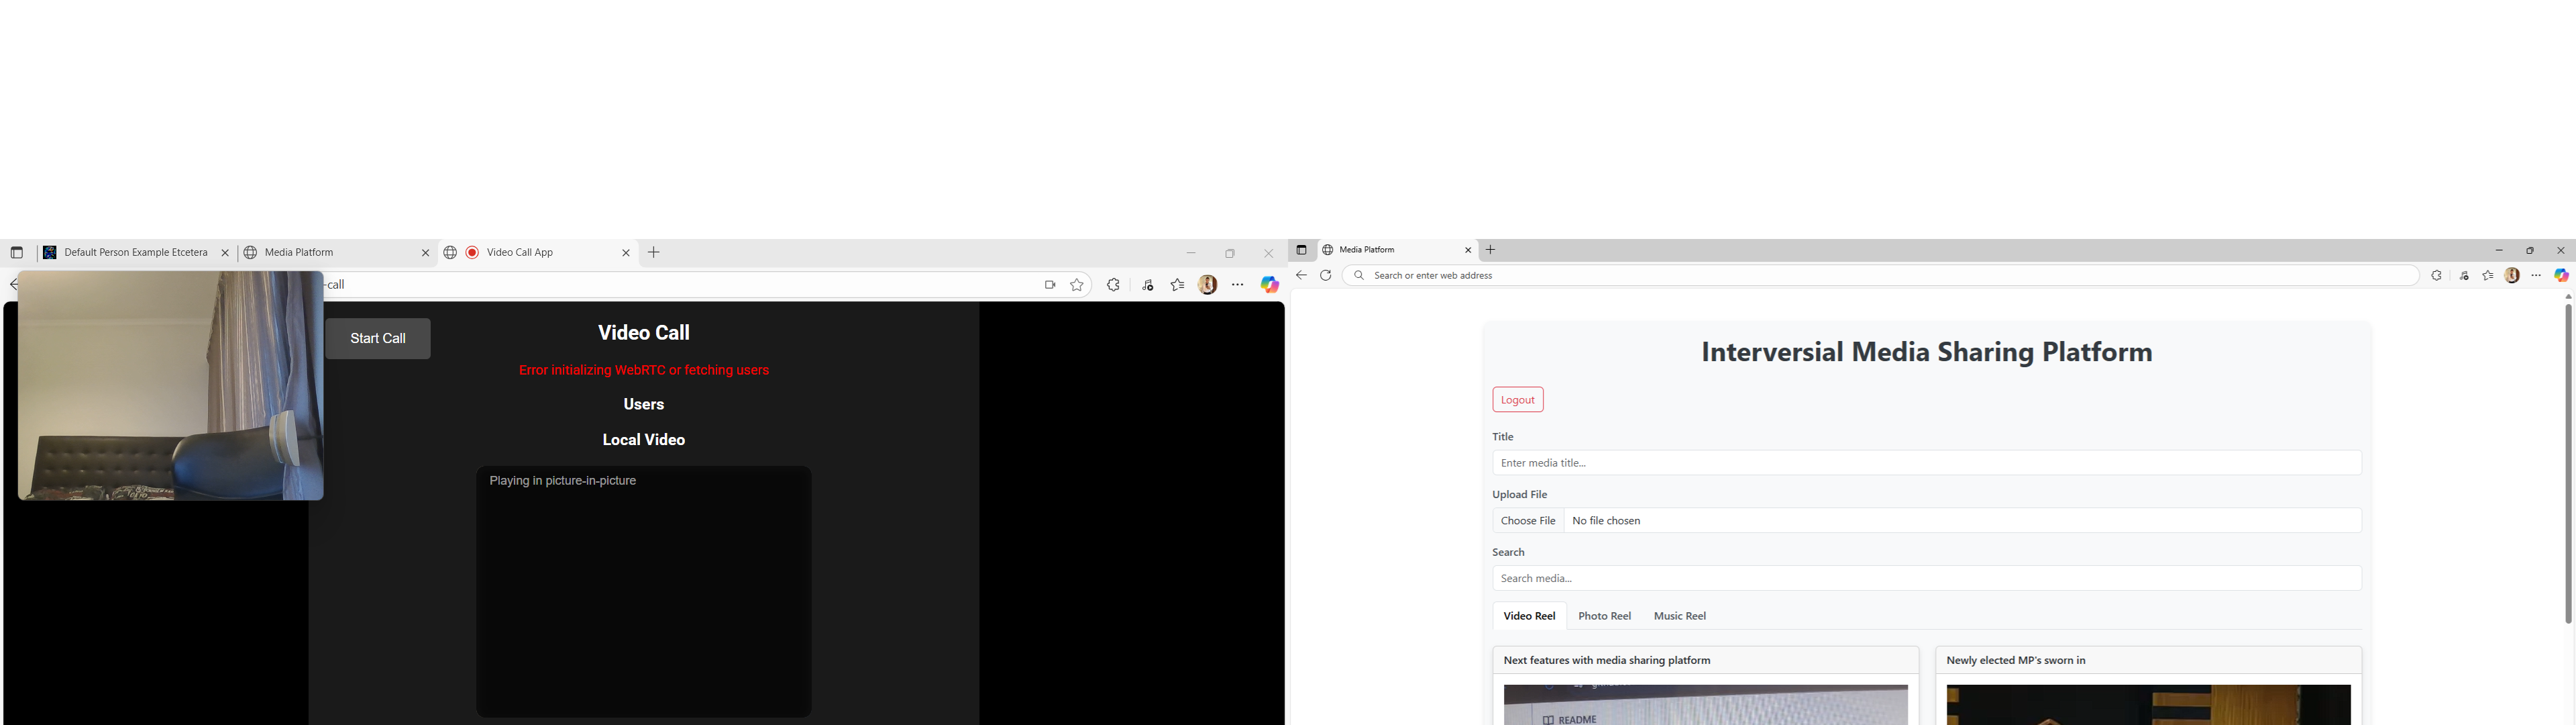Image resolution: width=2576 pixels, height=725 pixels.
Task: Select the Default Person Example Etcetera browser tab
Action: click(135, 253)
